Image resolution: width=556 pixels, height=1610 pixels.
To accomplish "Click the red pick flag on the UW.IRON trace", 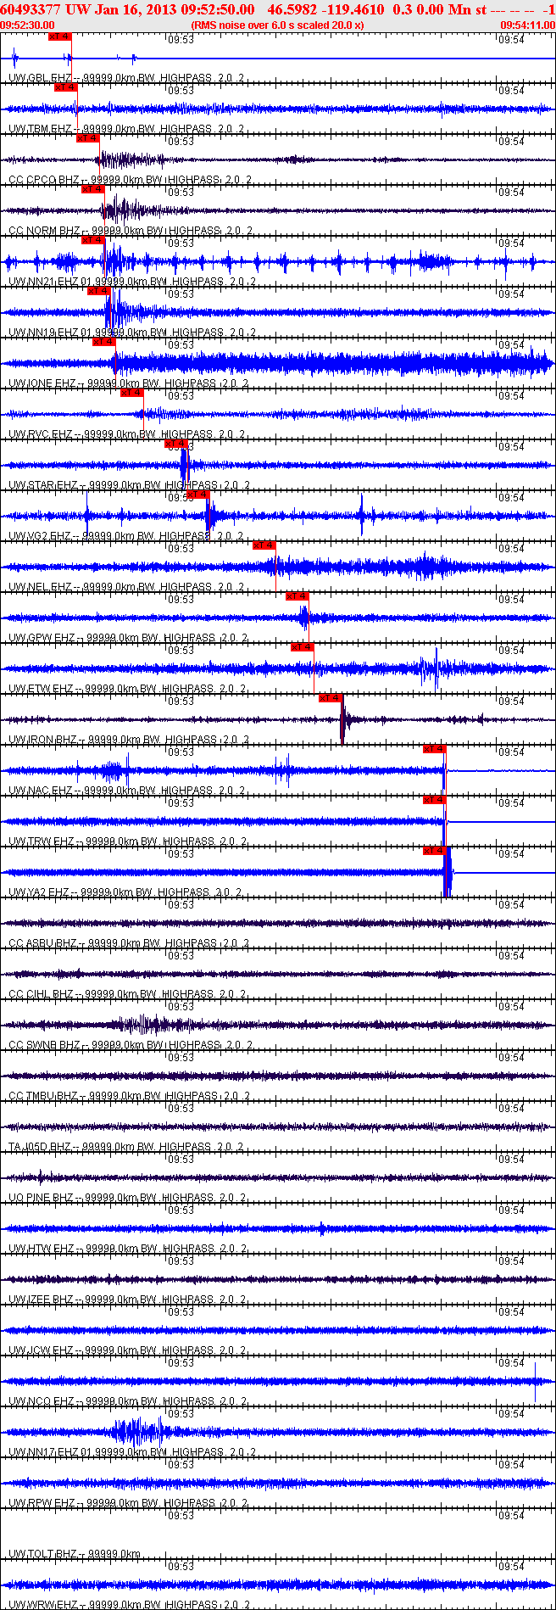I will click(x=331, y=698).
